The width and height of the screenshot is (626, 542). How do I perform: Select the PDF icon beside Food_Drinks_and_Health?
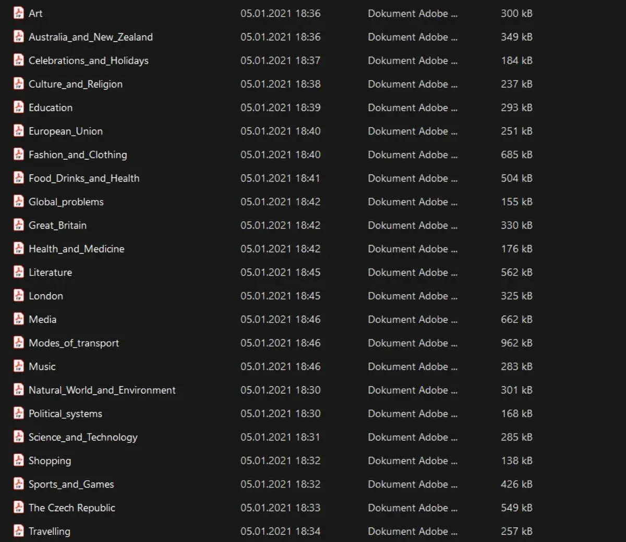[19, 178]
